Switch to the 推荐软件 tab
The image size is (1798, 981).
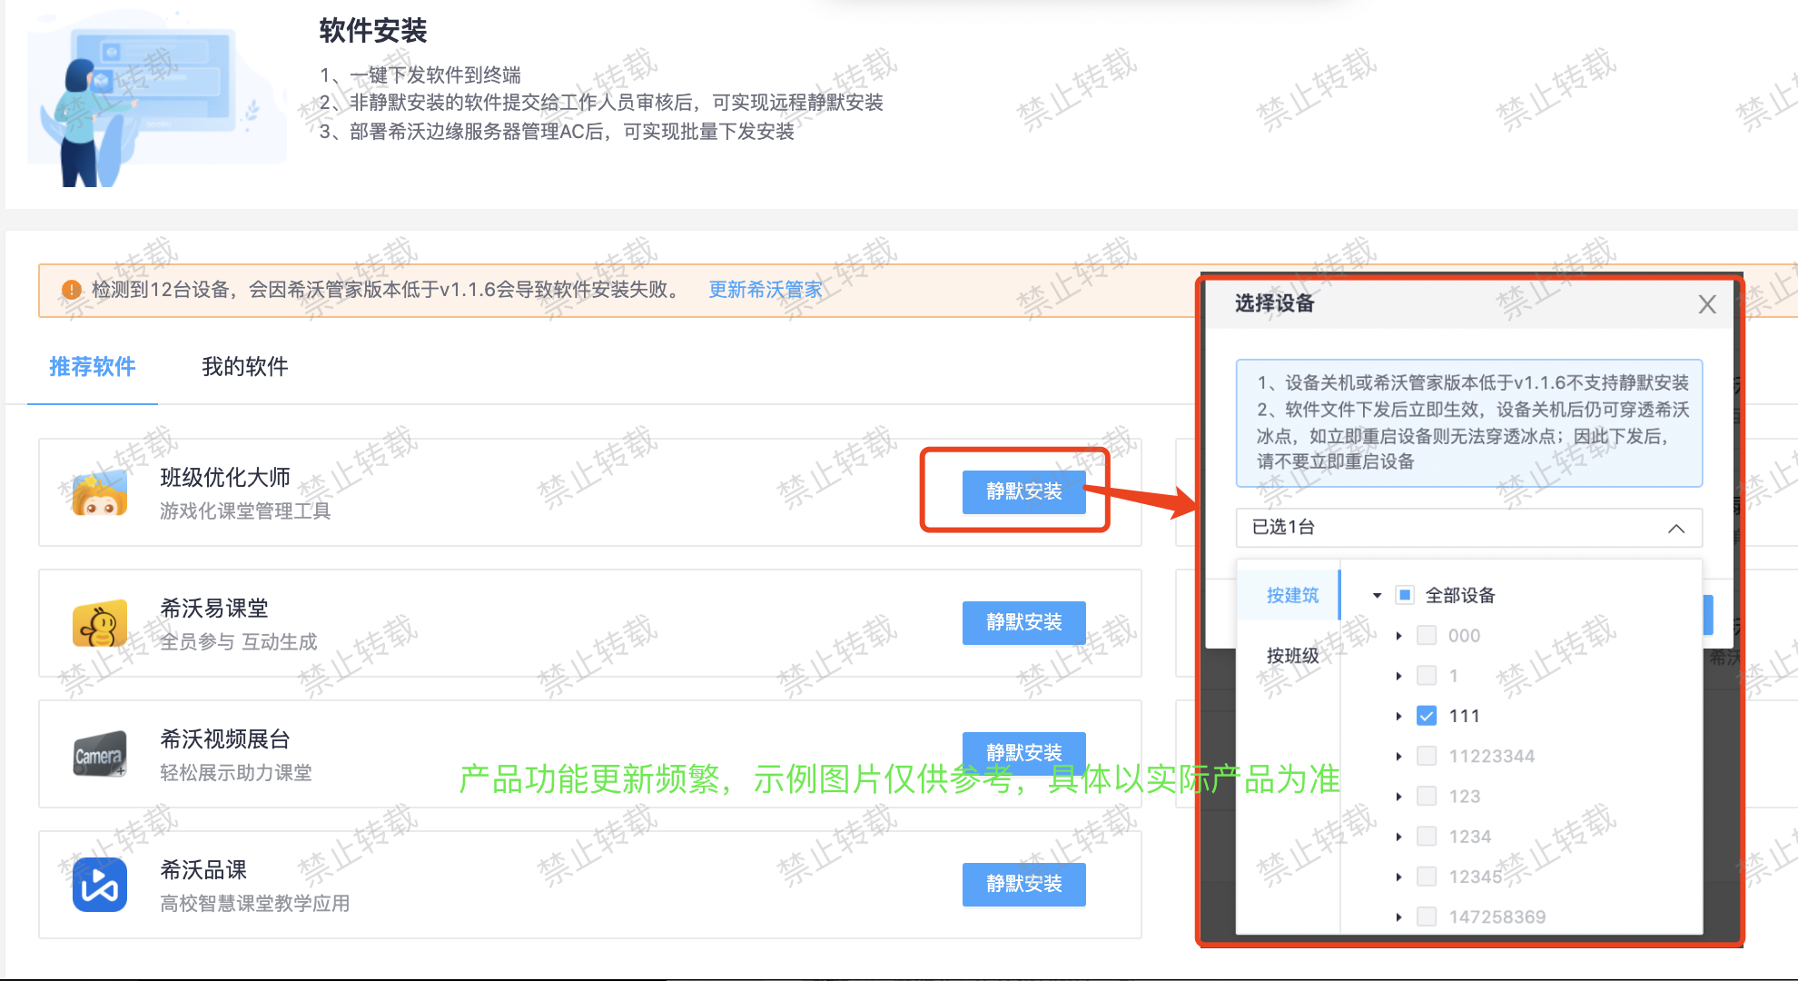coord(92,367)
